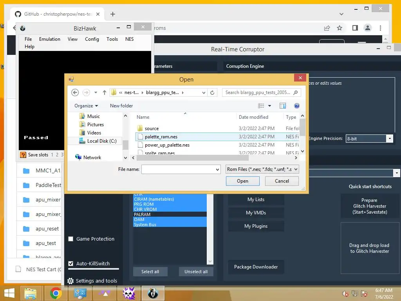Screen dimensions: 401x301
Task: Open the nes-t... breadcrumb in address bar
Action: pyautogui.click(x=132, y=92)
